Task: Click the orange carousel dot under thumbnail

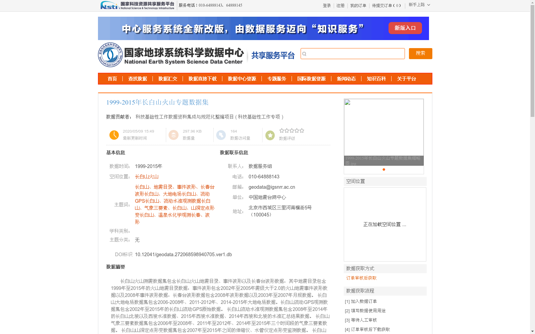Action: point(384,169)
